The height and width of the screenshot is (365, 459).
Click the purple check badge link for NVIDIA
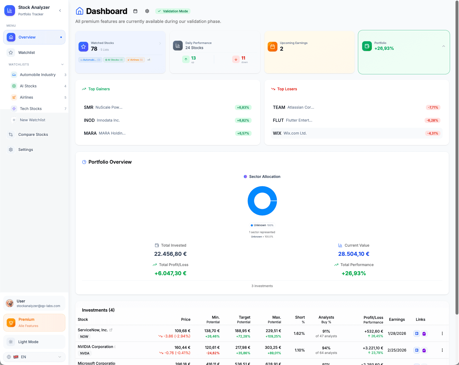coord(424,350)
